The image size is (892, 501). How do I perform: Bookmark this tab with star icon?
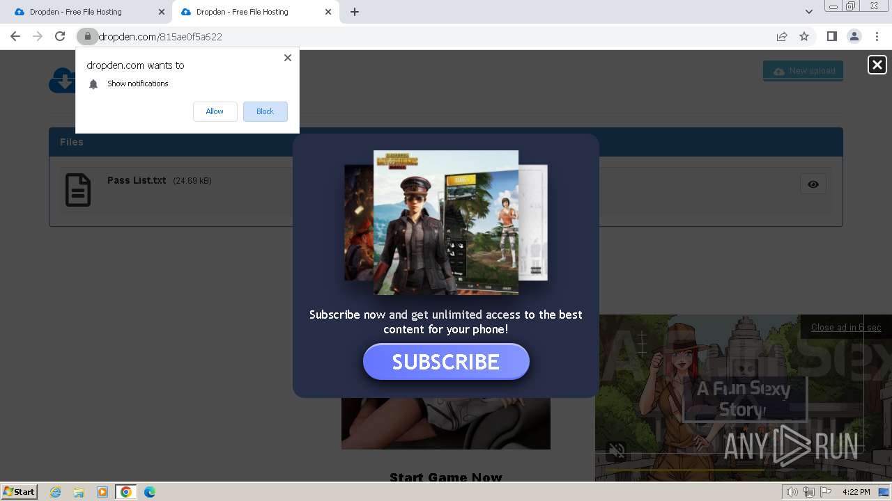pyautogui.click(x=804, y=36)
